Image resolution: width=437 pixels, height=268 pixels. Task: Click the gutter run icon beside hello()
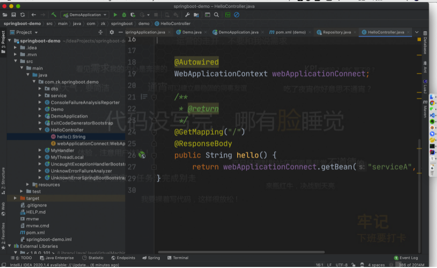142,155
